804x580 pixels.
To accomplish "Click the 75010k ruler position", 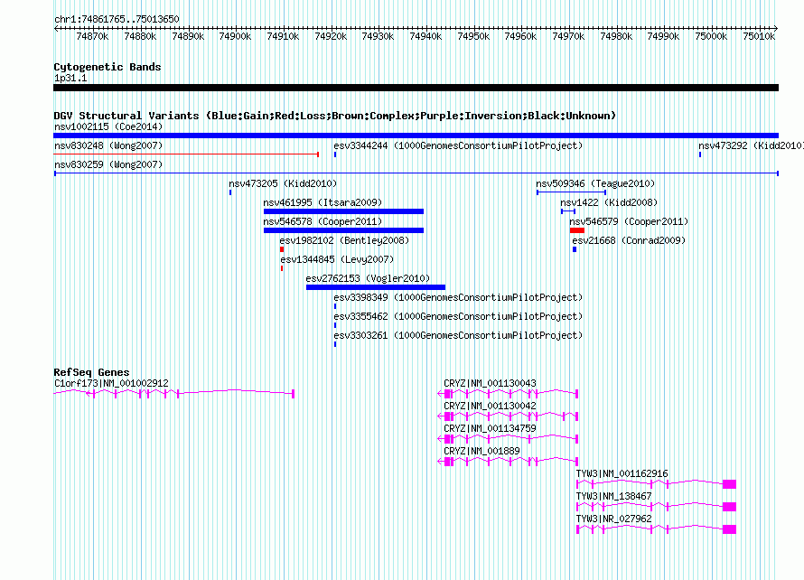I will tap(759, 36).
